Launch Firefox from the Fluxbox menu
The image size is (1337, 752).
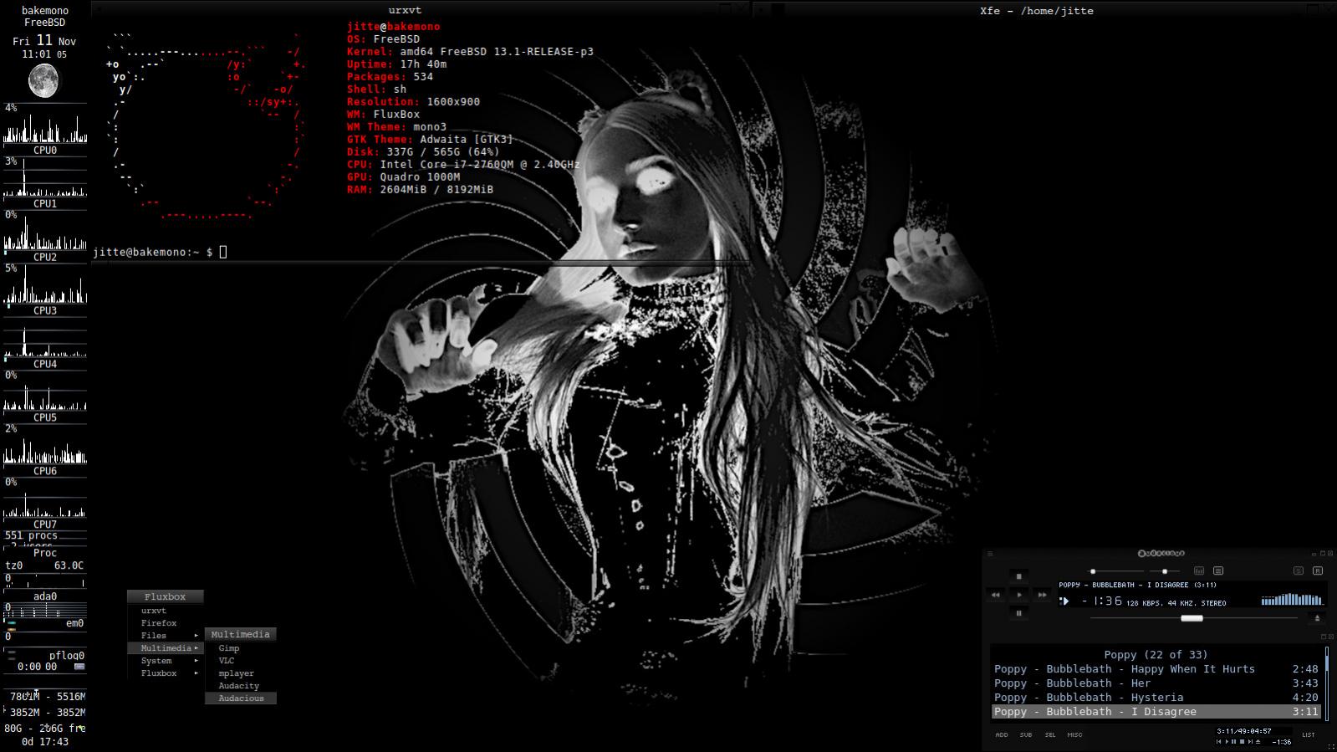(x=165, y=623)
